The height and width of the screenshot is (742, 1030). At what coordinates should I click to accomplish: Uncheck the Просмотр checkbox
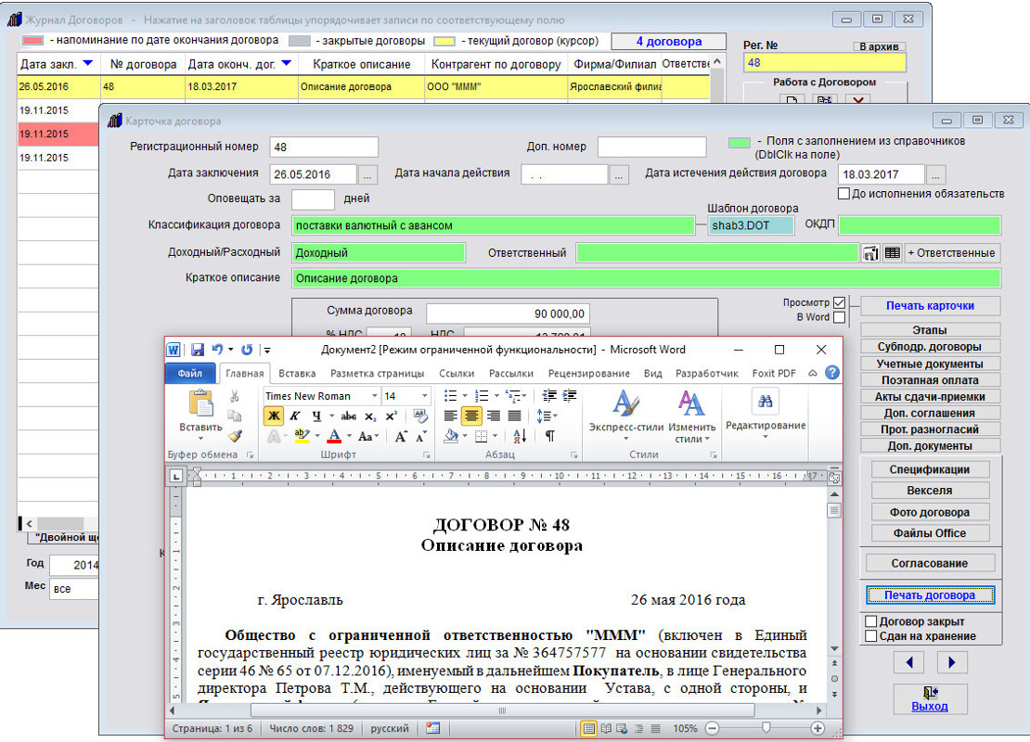tap(840, 303)
